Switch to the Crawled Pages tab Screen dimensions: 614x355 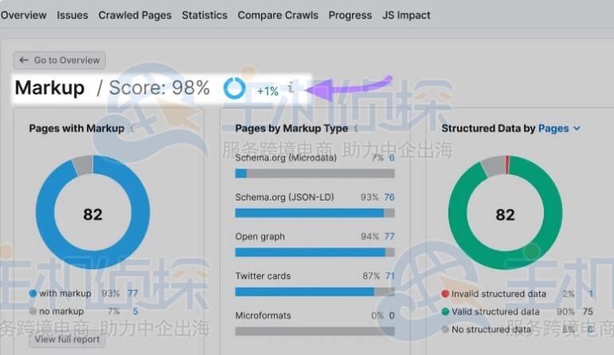click(x=135, y=15)
